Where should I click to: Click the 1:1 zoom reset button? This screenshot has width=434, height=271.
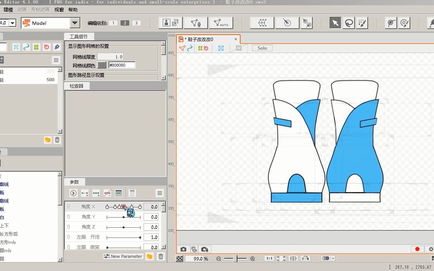[x=269, y=259]
